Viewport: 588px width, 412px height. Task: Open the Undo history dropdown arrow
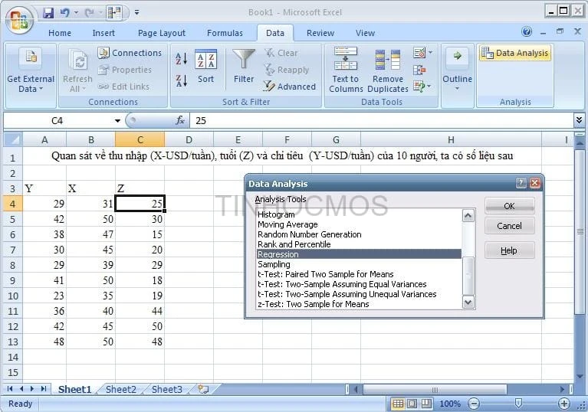[x=76, y=13]
